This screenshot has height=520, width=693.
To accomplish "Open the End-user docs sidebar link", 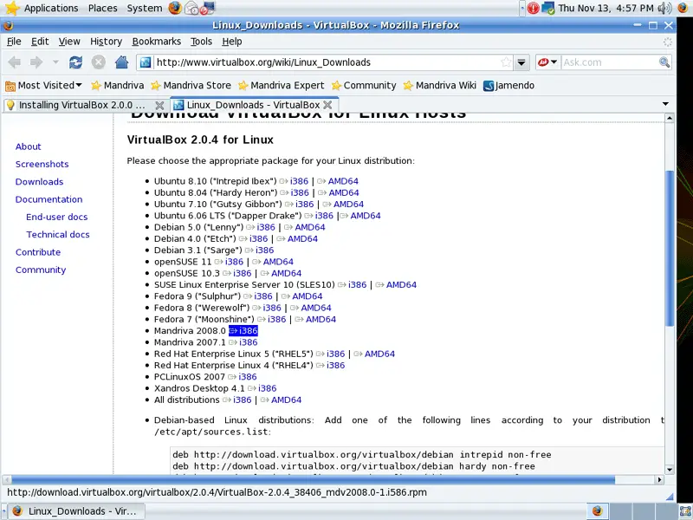I will (57, 218).
